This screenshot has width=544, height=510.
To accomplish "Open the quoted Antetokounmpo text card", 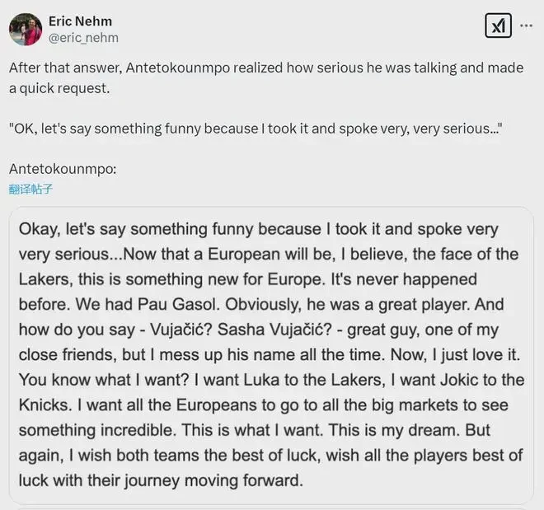I will 271,355.
